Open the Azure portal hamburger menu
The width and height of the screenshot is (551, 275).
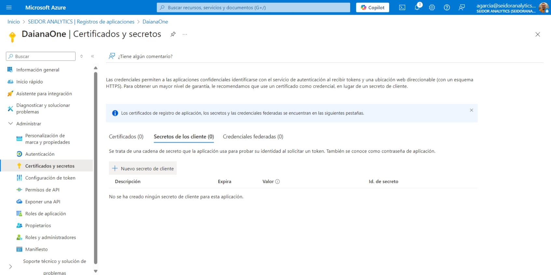pos(9,7)
